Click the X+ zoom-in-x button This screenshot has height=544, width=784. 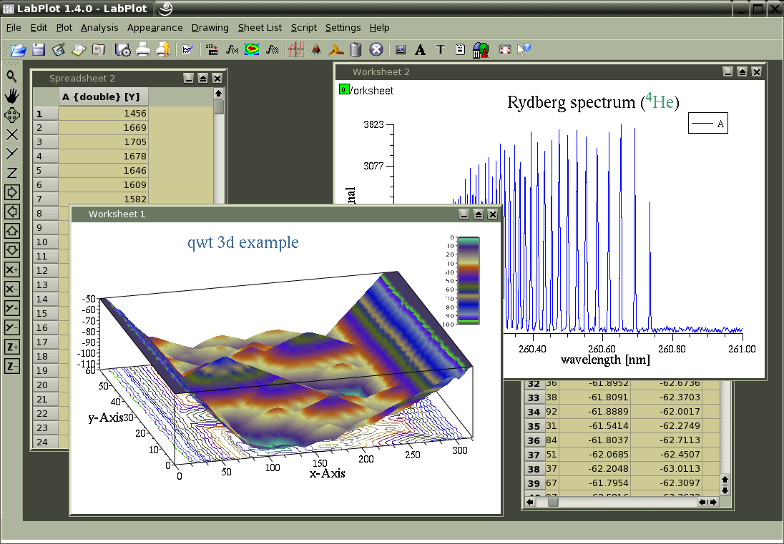click(x=12, y=270)
